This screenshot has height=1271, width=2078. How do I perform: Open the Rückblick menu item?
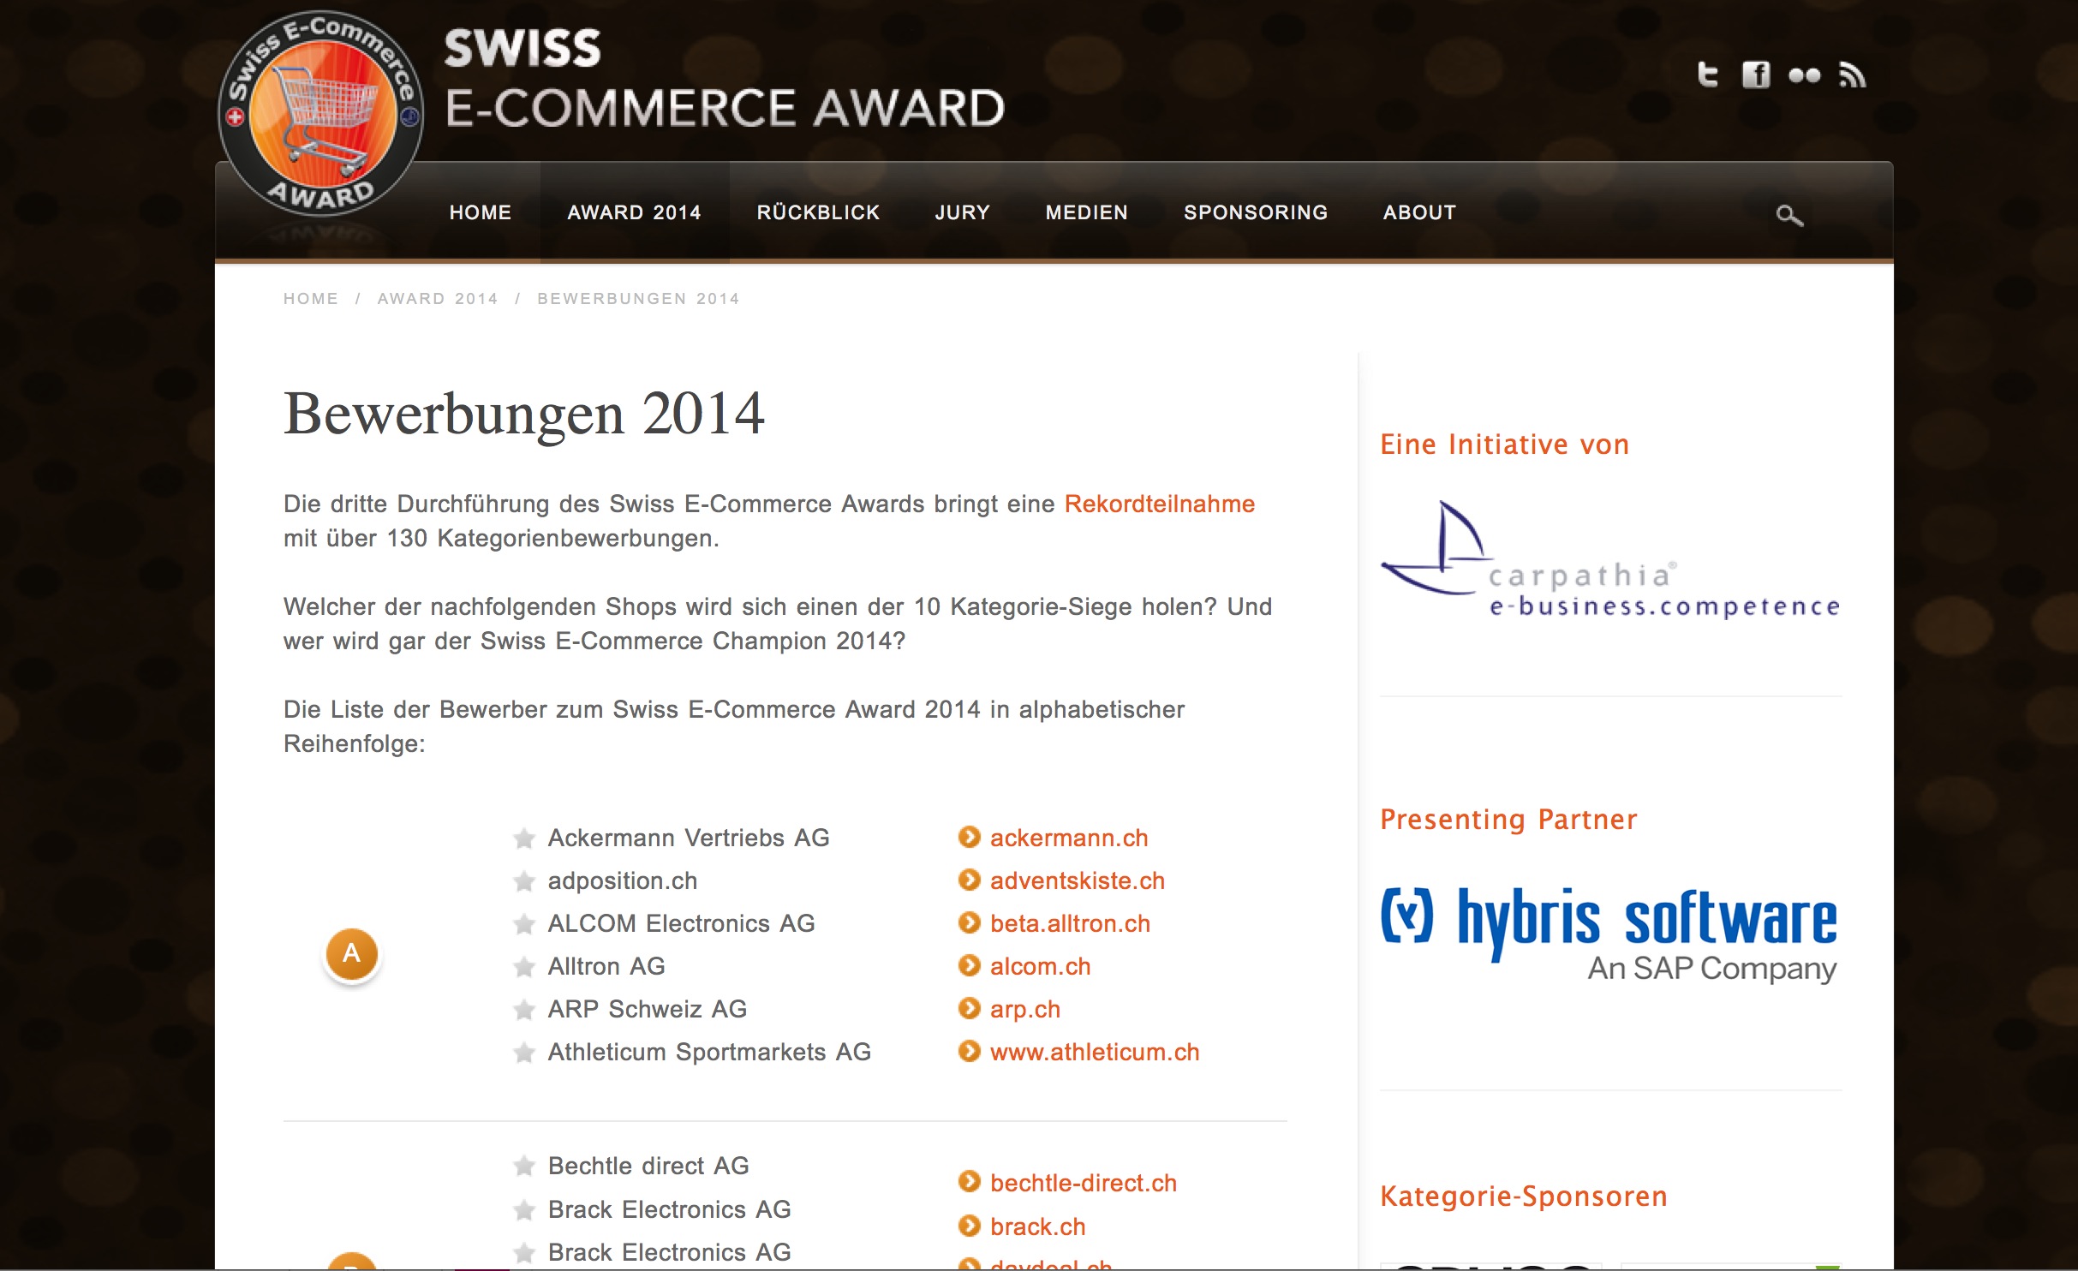[x=818, y=212]
